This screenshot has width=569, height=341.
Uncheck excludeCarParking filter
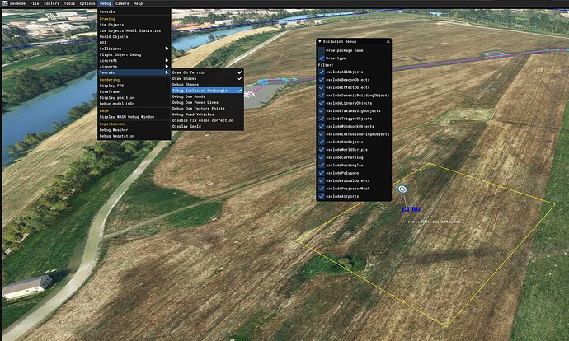pyautogui.click(x=322, y=157)
